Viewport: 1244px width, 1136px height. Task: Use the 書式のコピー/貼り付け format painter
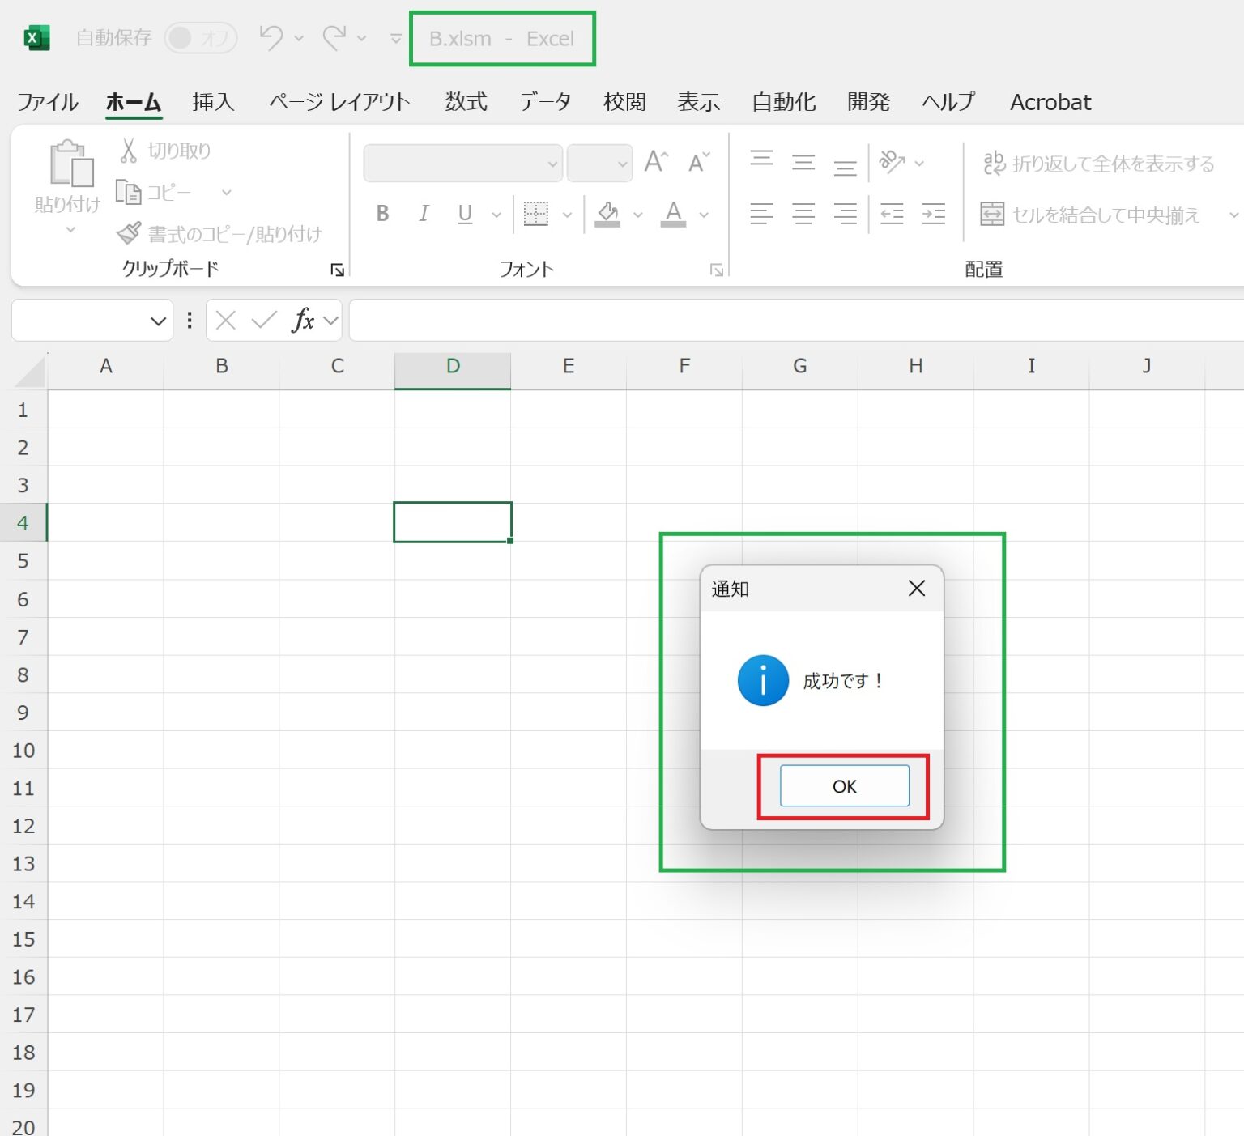130,232
